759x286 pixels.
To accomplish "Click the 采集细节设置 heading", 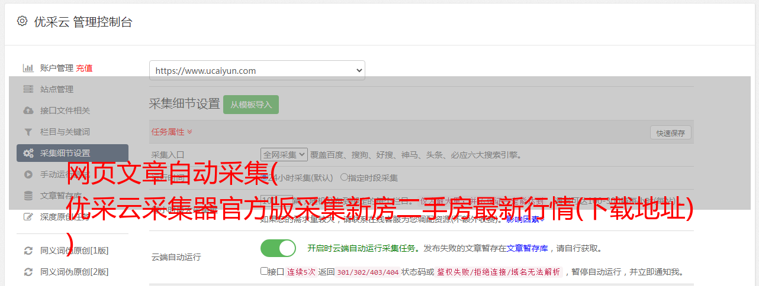I will point(184,104).
